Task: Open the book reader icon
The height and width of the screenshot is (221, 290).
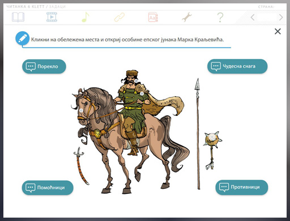Action: 18,17
